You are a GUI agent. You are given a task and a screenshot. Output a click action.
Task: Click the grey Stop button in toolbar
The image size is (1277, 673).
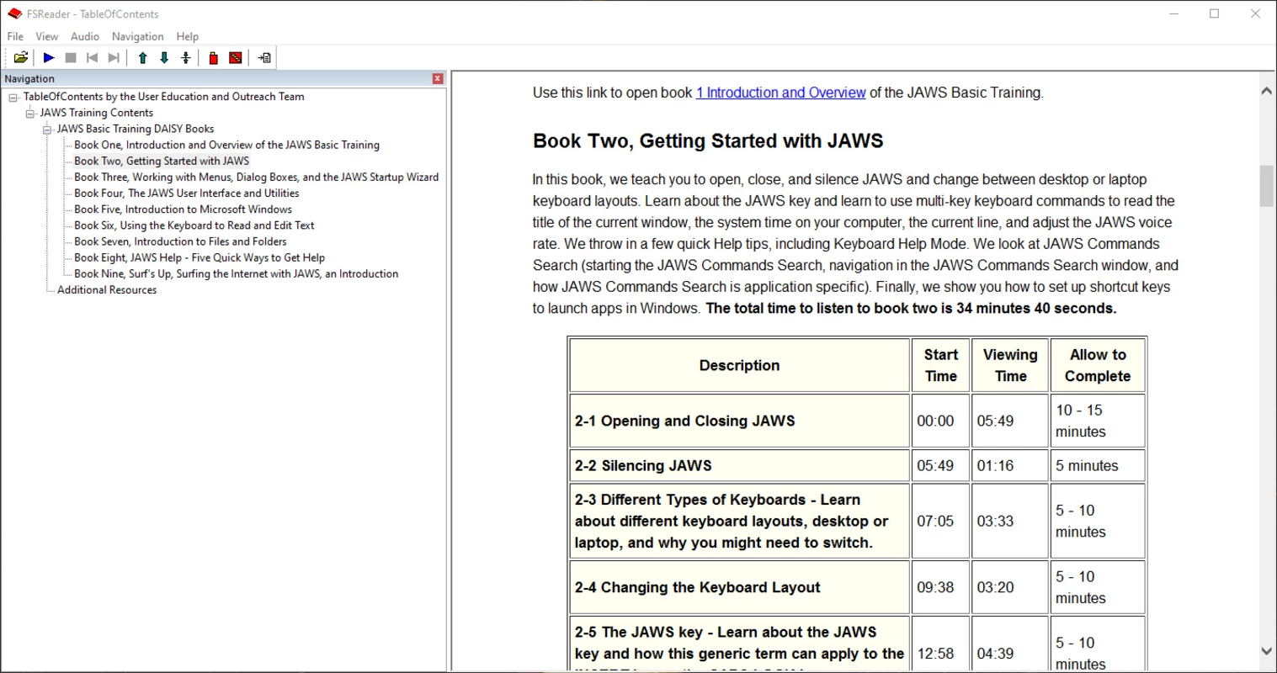pos(71,57)
